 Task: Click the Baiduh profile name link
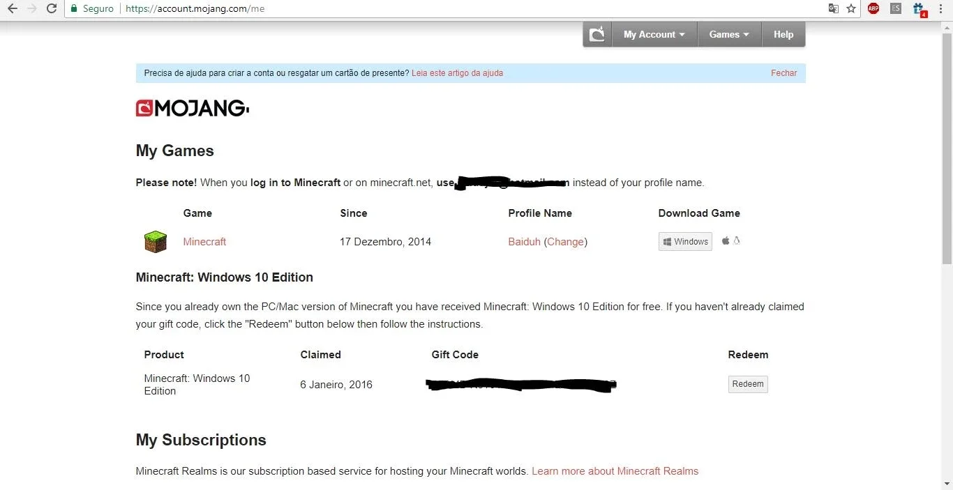525,242
